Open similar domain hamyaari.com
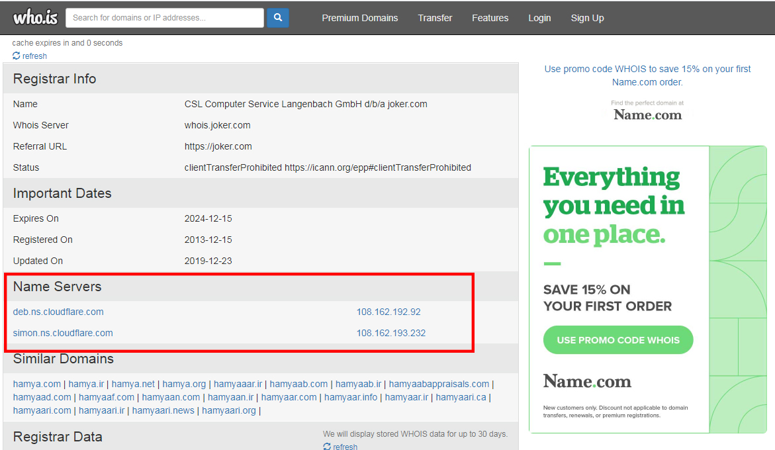The height and width of the screenshot is (450, 775). tap(42, 410)
